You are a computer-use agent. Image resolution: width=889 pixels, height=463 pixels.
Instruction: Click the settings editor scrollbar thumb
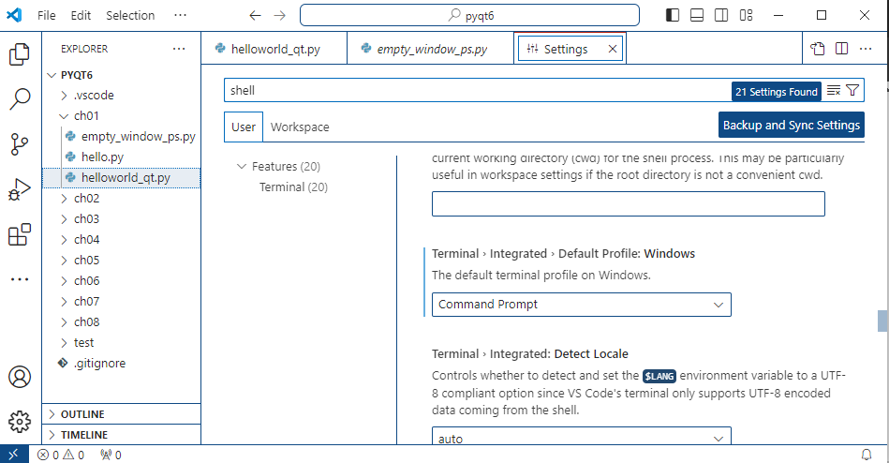pos(882,321)
